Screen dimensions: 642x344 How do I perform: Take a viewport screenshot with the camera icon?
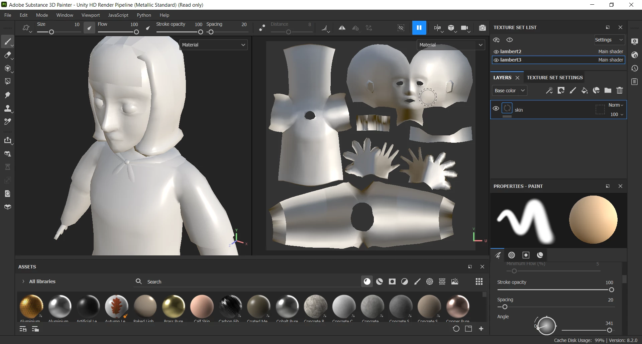[482, 28]
